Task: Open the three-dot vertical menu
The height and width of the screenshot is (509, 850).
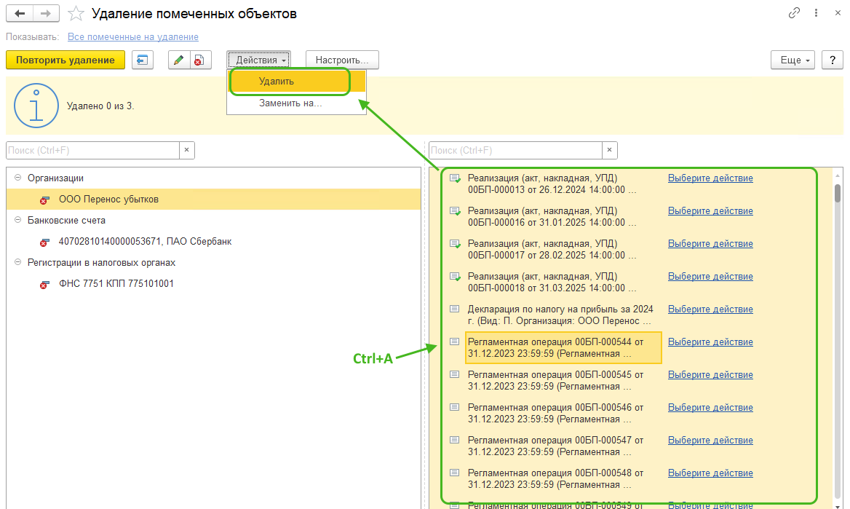Action: click(x=817, y=14)
